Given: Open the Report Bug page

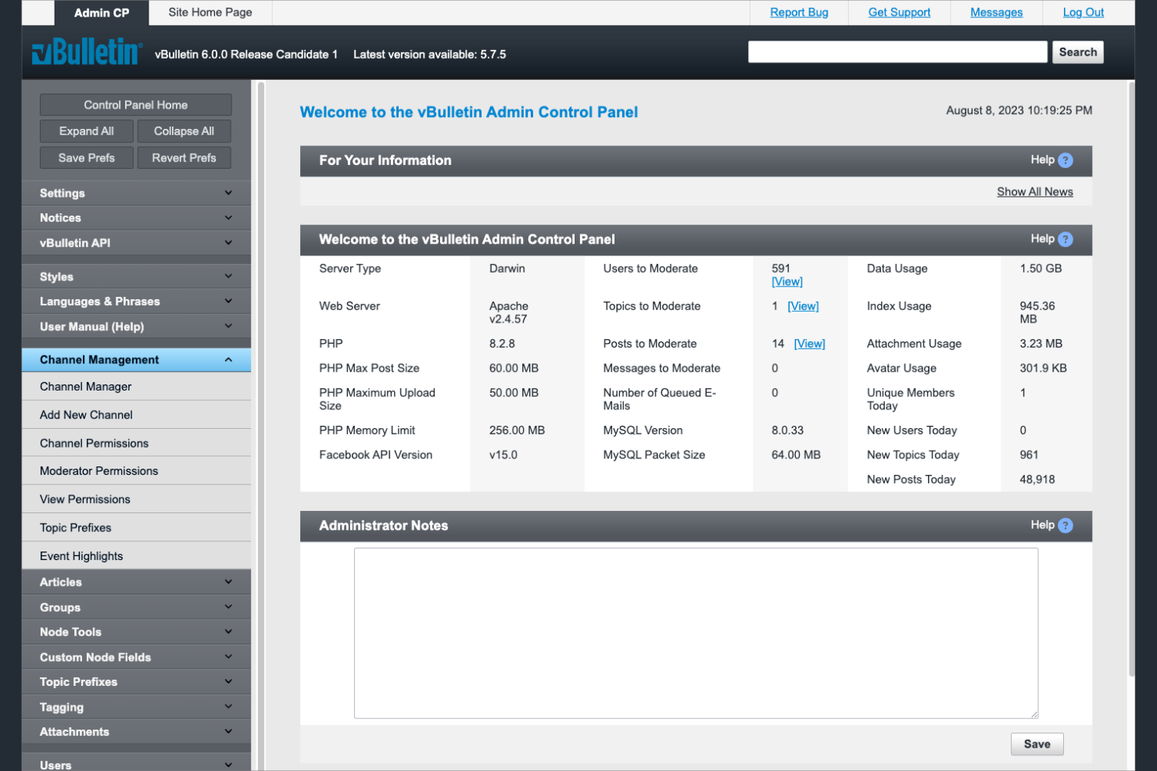Looking at the screenshot, I should pos(798,12).
